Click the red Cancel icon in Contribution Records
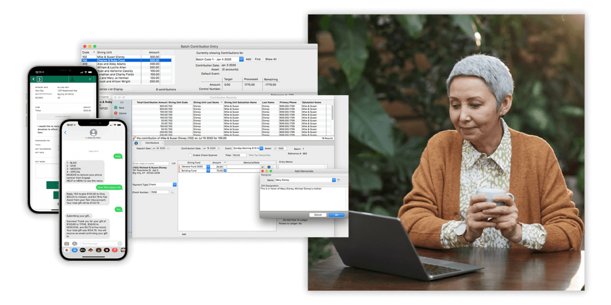611x305 pixels. [x=116, y=113]
